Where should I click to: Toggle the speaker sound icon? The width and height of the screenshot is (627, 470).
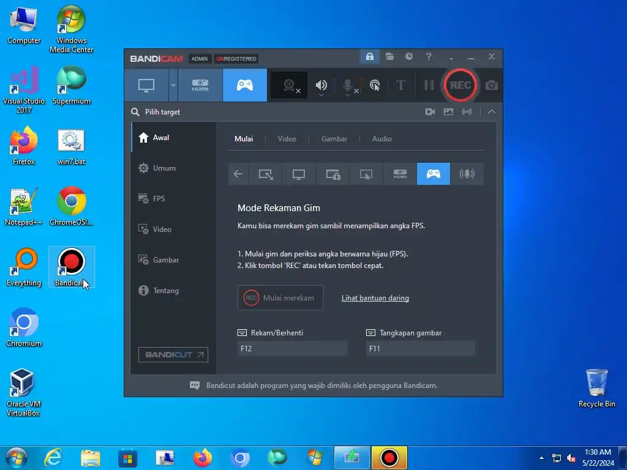tap(321, 85)
